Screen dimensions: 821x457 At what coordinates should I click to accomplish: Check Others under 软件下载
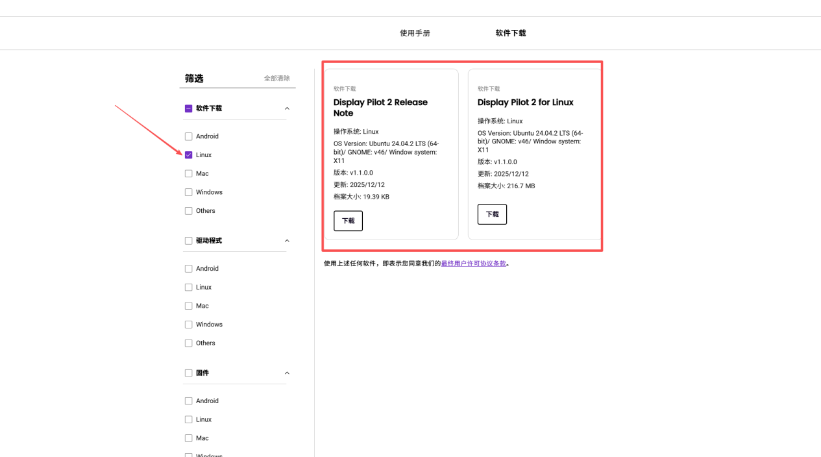(189, 211)
